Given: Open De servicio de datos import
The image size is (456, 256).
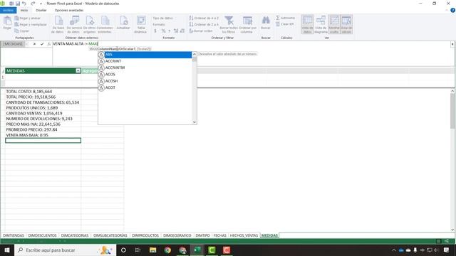Looking at the screenshot, I should point(74,24).
